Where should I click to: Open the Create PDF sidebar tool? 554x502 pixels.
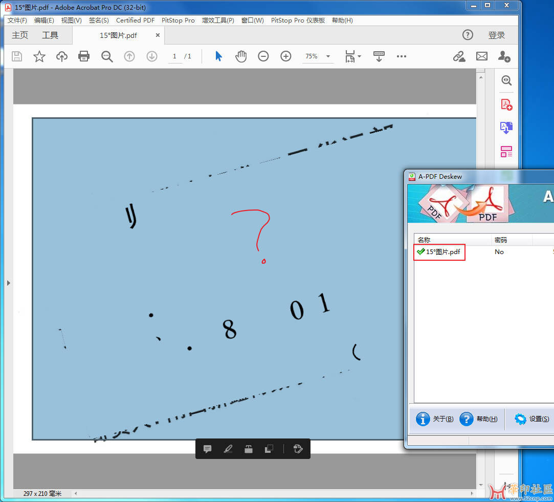pyautogui.click(x=506, y=104)
